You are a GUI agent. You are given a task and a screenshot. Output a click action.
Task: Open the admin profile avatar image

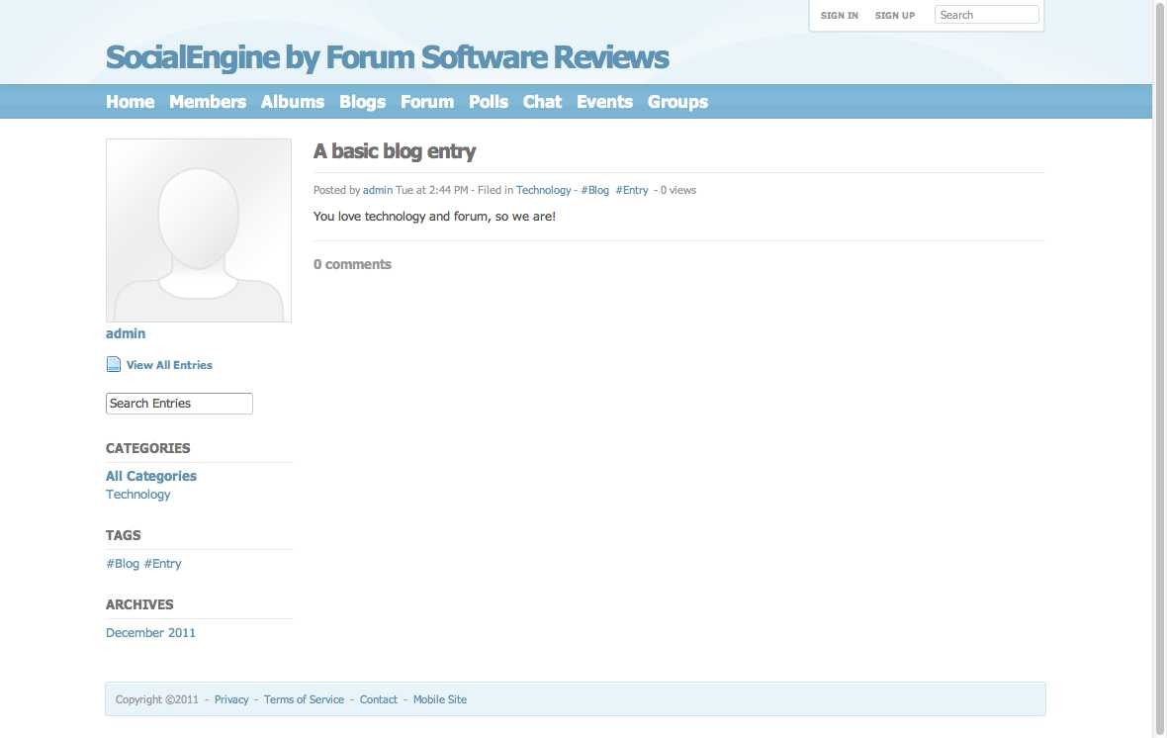199,231
